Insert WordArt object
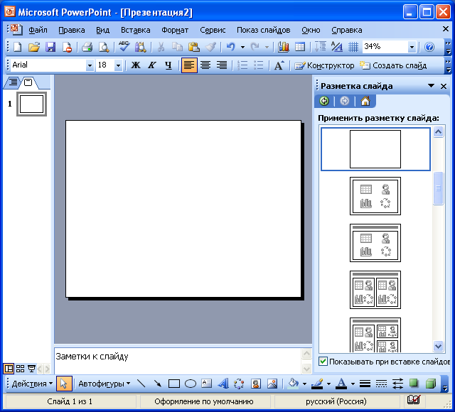Viewport: 455px width, 412px height. (223, 384)
